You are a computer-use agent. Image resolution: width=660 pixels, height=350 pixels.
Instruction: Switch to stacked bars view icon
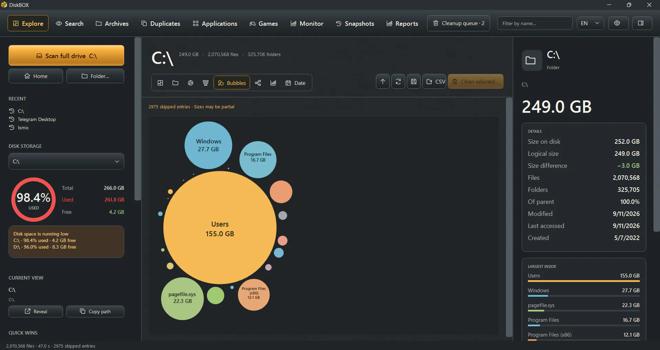coord(206,83)
